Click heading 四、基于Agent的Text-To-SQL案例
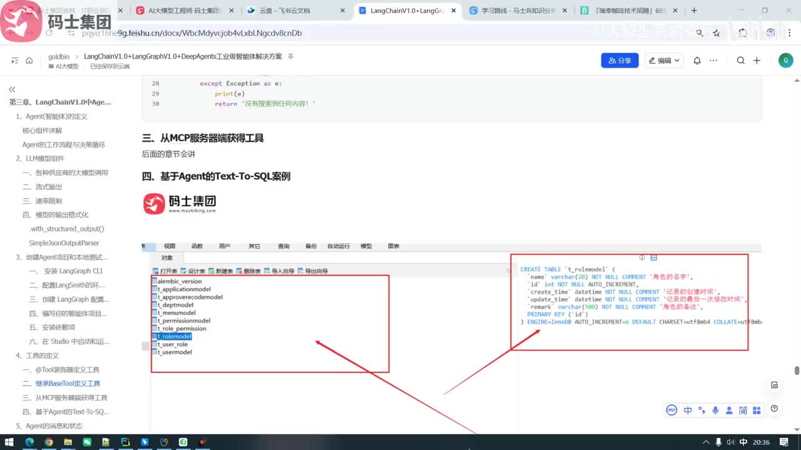 216,176
